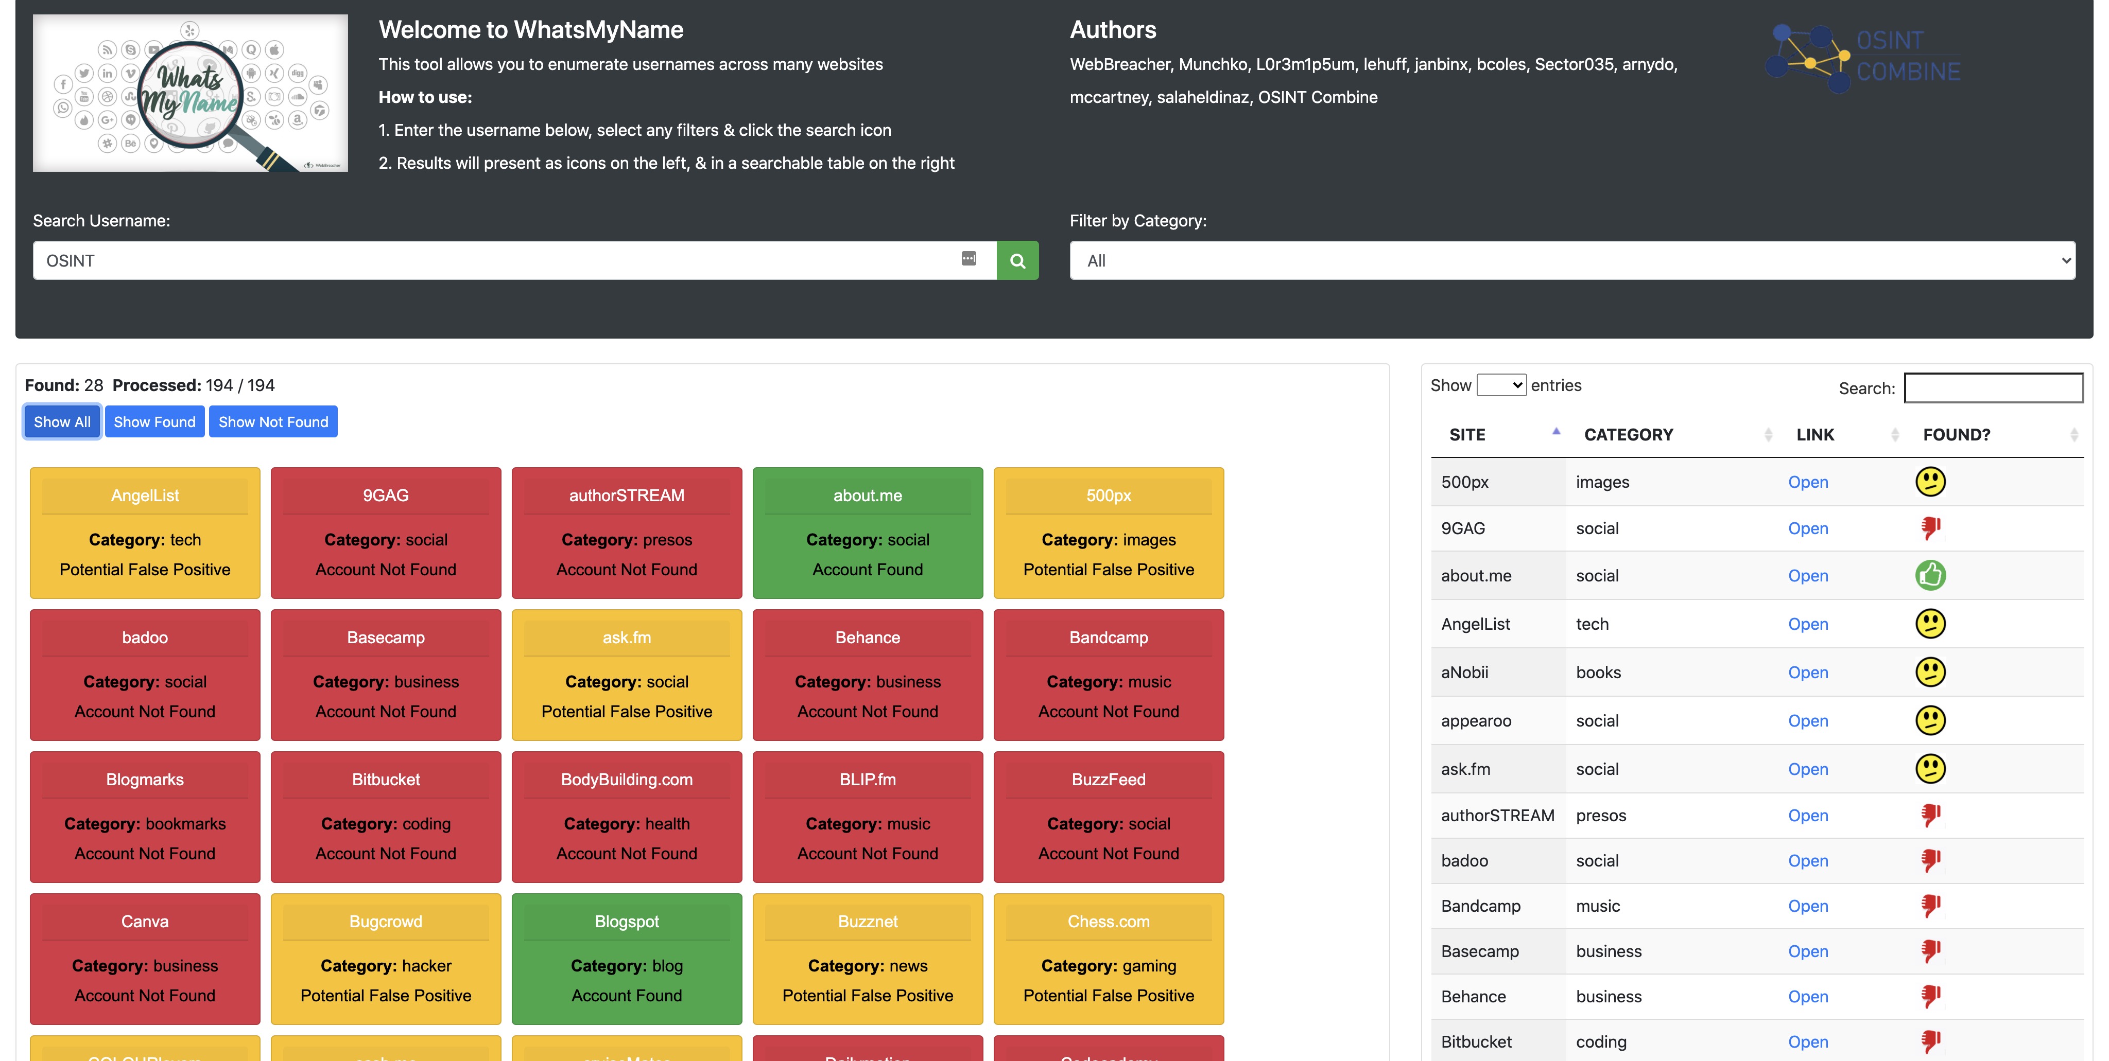2109x1061 pixels.
Task: Click the Show Not Found button
Action: point(272,421)
